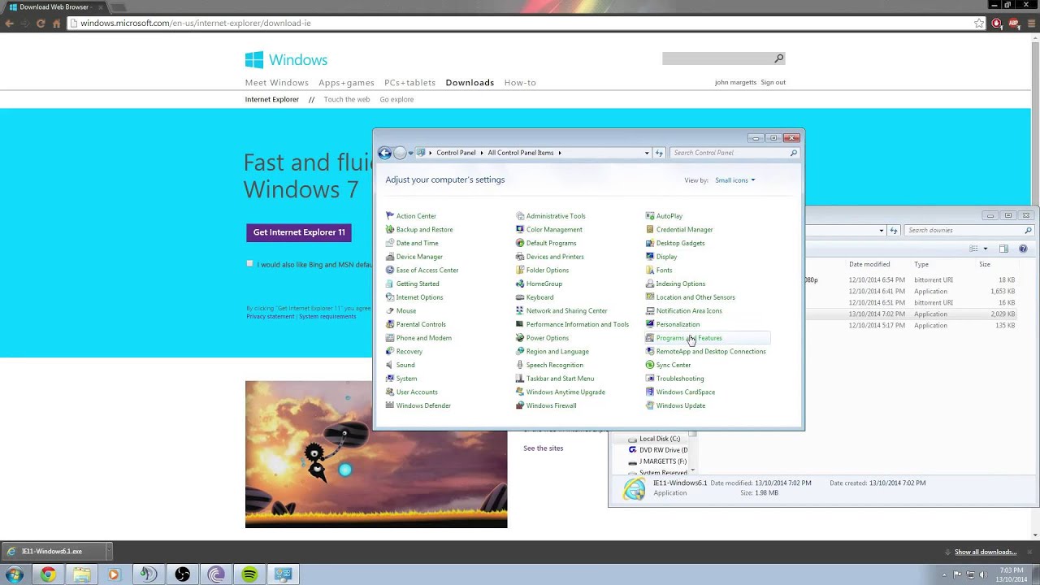Open Windows Update icon
The width and height of the screenshot is (1040, 585).
point(650,405)
